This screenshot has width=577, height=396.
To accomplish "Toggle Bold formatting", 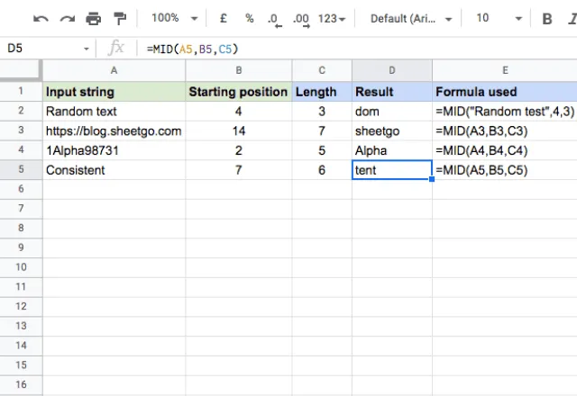I will click(x=547, y=18).
